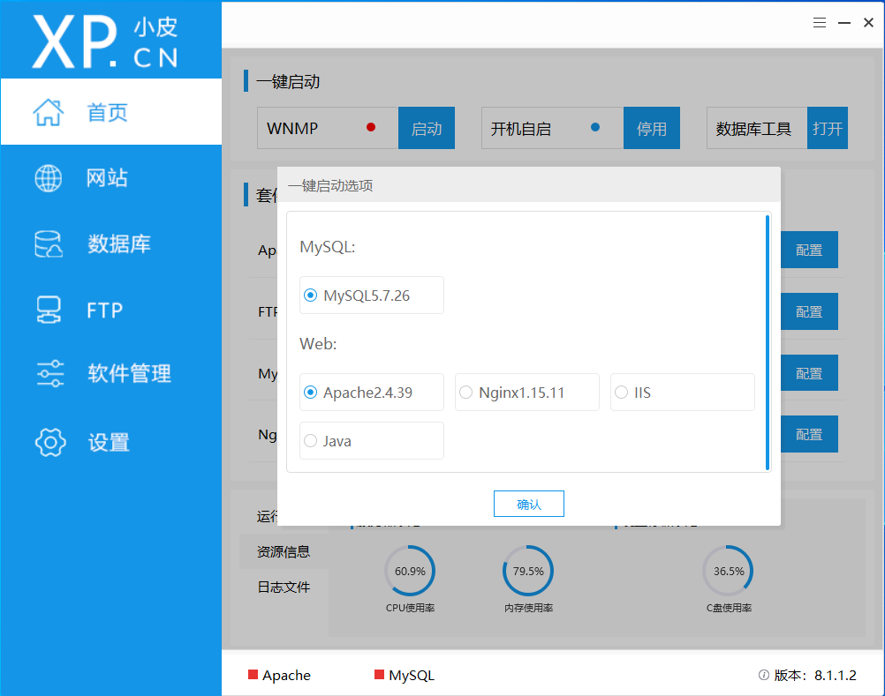The height and width of the screenshot is (696, 885).
Task: Click MySQL status bar label
Action: click(412, 675)
